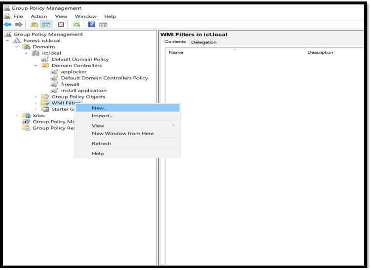
Task: Sort by the Name column header
Action: (234, 52)
